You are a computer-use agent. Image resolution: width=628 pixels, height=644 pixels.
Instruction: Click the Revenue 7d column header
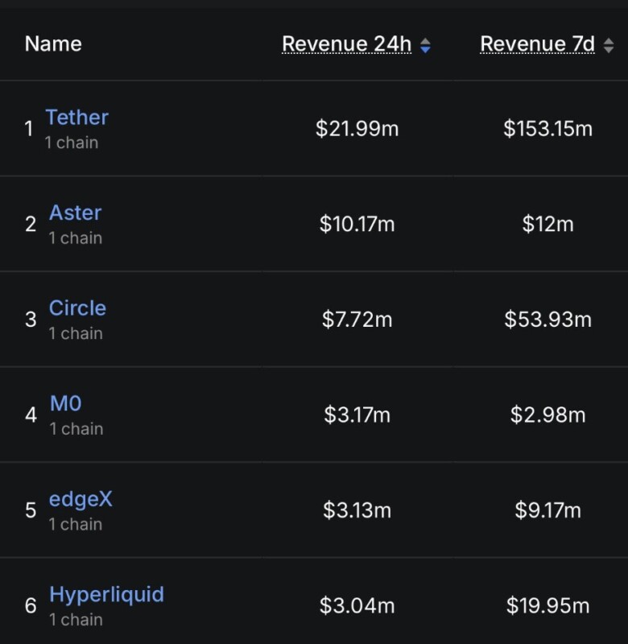pos(537,44)
